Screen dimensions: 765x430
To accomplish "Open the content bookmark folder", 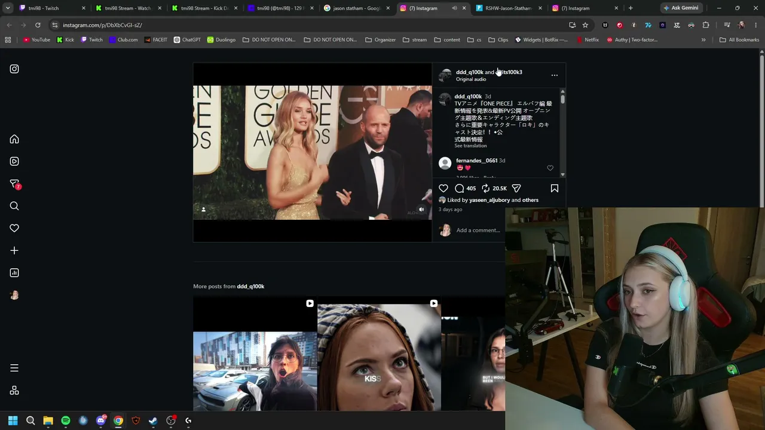I will coord(447,40).
